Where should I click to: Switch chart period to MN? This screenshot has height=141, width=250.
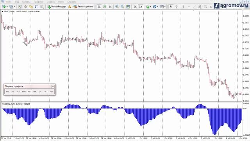click(x=51, y=91)
